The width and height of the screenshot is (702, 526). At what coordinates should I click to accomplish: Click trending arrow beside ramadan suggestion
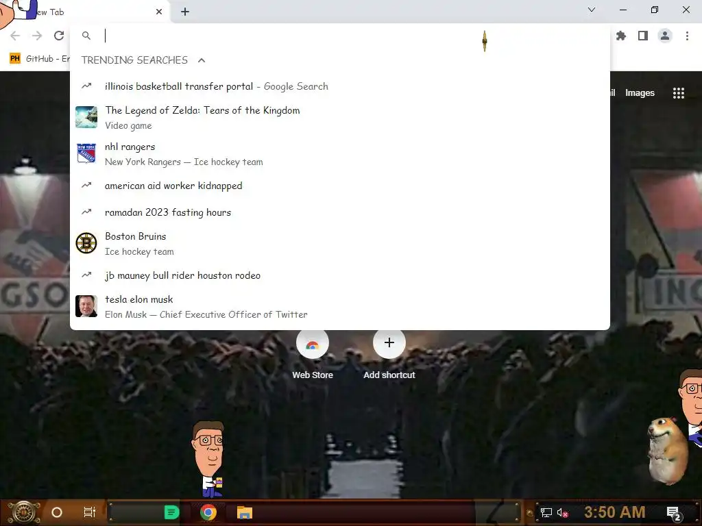pos(86,212)
